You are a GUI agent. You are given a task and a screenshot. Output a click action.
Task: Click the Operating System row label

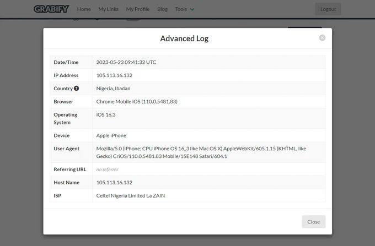coord(65,118)
